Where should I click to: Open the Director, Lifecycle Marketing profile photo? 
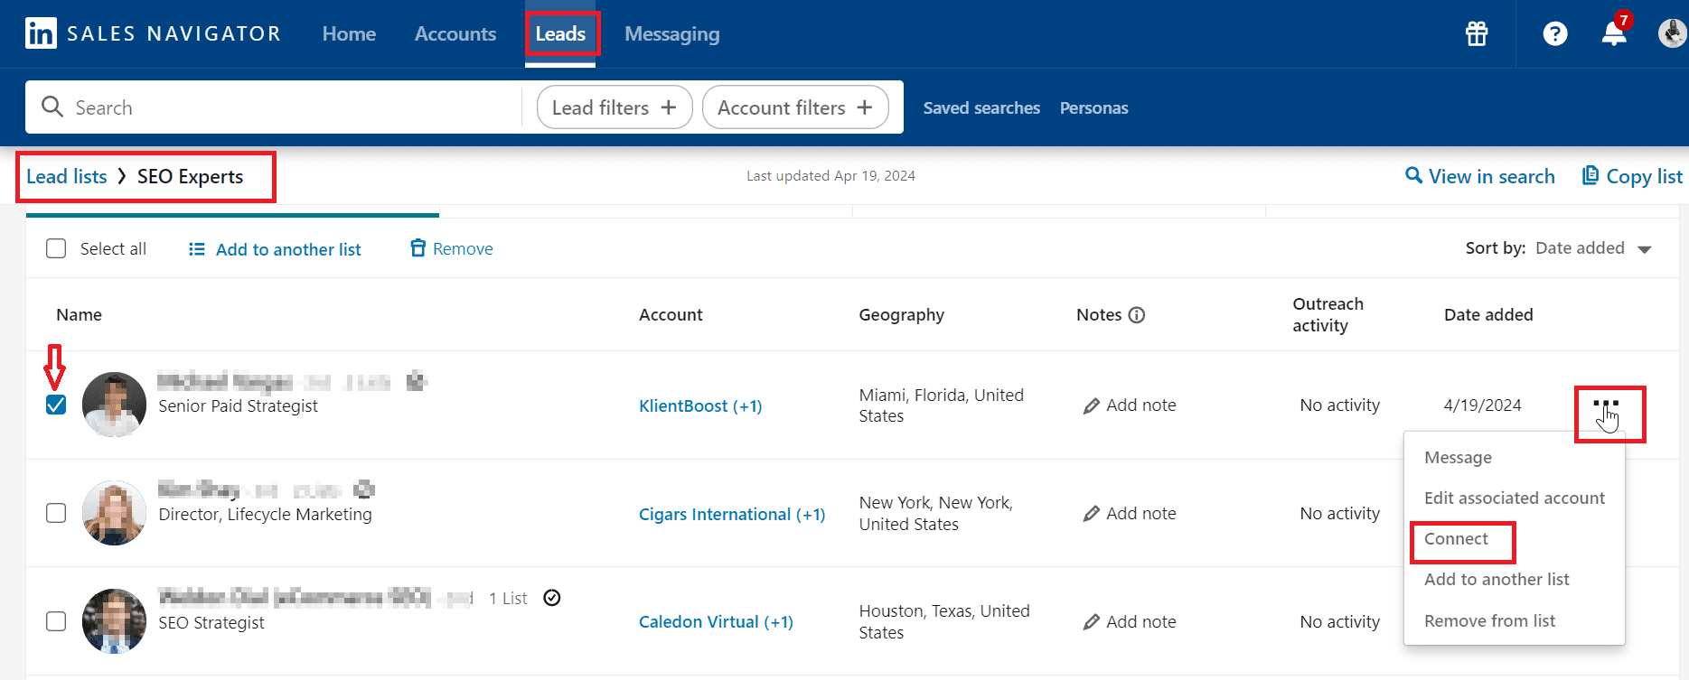[114, 513]
